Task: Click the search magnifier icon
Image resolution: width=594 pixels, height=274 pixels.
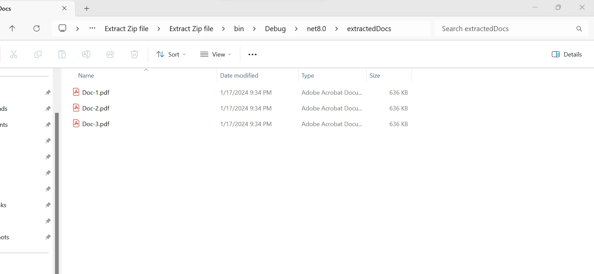Action: pos(579,29)
